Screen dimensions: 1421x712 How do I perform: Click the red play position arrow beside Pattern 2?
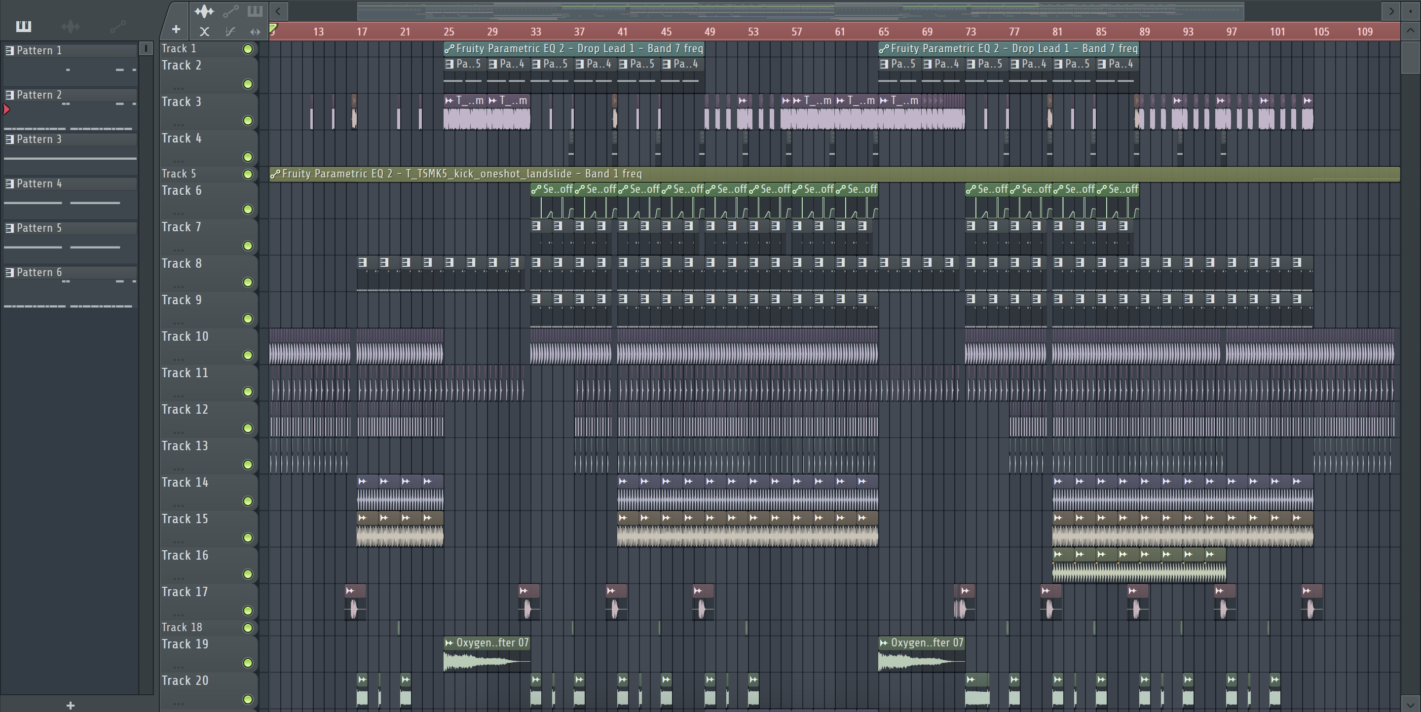click(x=6, y=109)
